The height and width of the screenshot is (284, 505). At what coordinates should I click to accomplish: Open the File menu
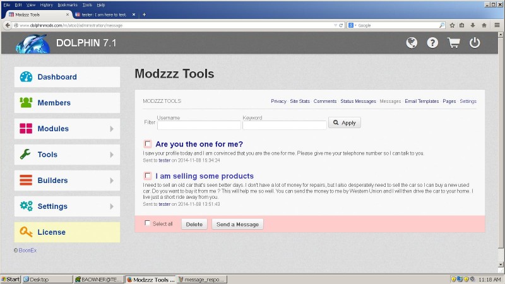[7, 5]
